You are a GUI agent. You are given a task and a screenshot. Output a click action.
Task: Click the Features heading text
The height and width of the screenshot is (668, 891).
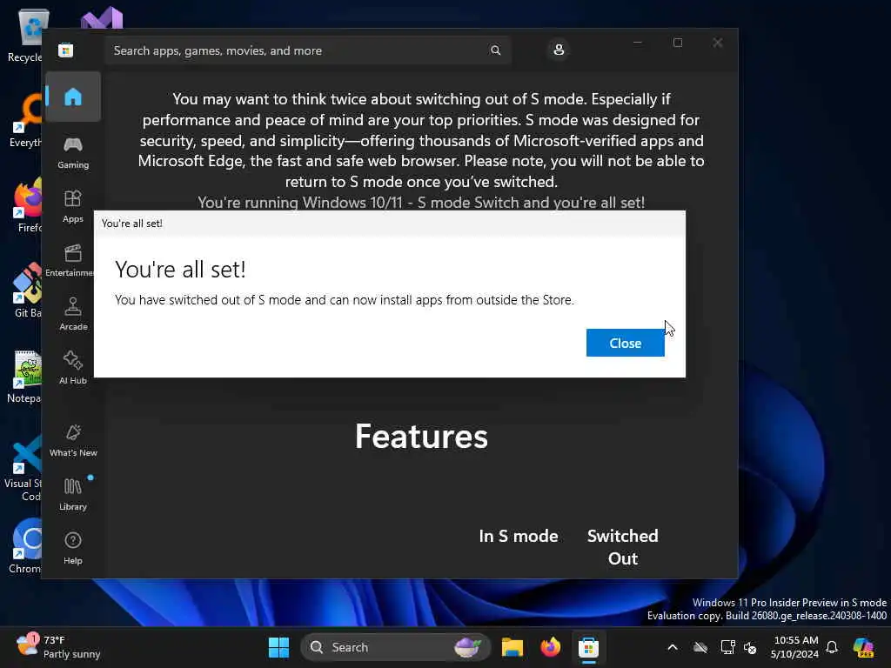[421, 437]
